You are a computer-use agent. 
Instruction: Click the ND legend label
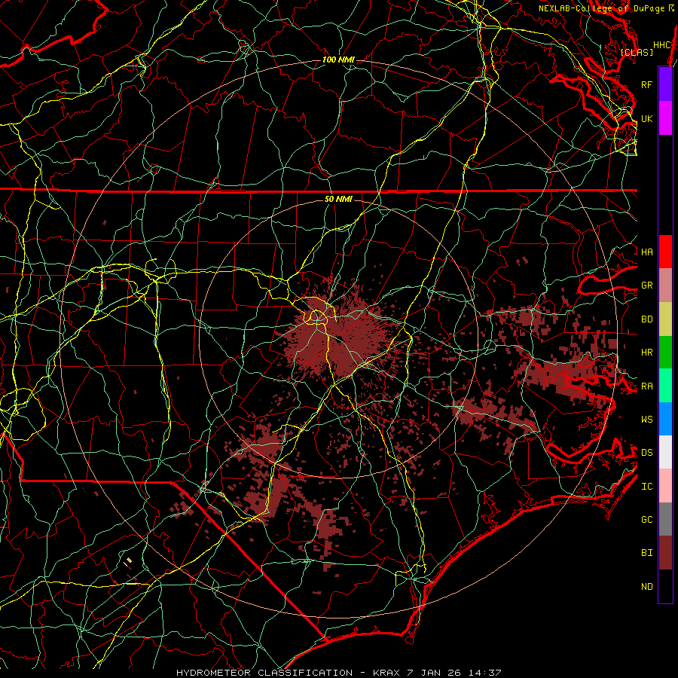tap(646, 587)
